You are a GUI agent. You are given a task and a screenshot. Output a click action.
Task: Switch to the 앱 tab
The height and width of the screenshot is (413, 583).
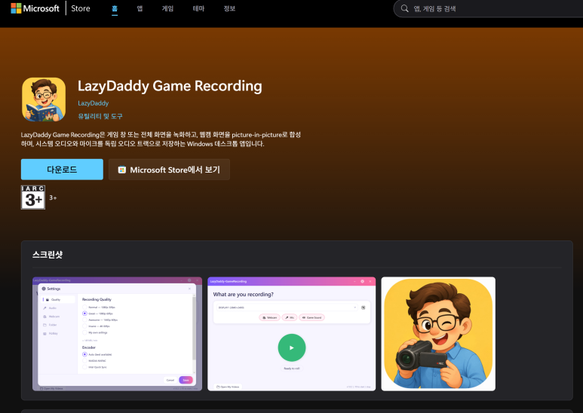(x=140, y=8)
